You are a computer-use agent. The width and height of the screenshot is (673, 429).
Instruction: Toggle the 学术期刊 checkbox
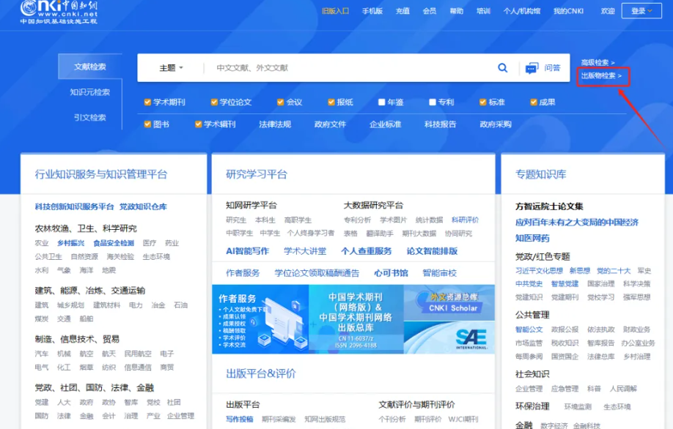pyautogui.click(x=147, y=102)
